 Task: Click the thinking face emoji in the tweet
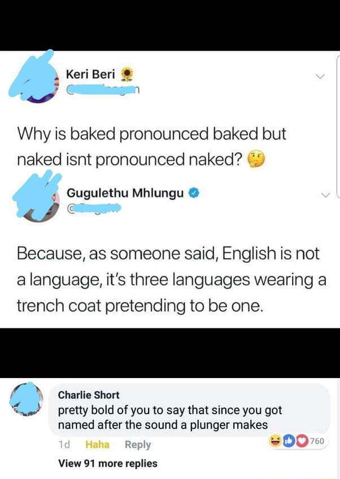pyautogui.click(x=256, y=159)
